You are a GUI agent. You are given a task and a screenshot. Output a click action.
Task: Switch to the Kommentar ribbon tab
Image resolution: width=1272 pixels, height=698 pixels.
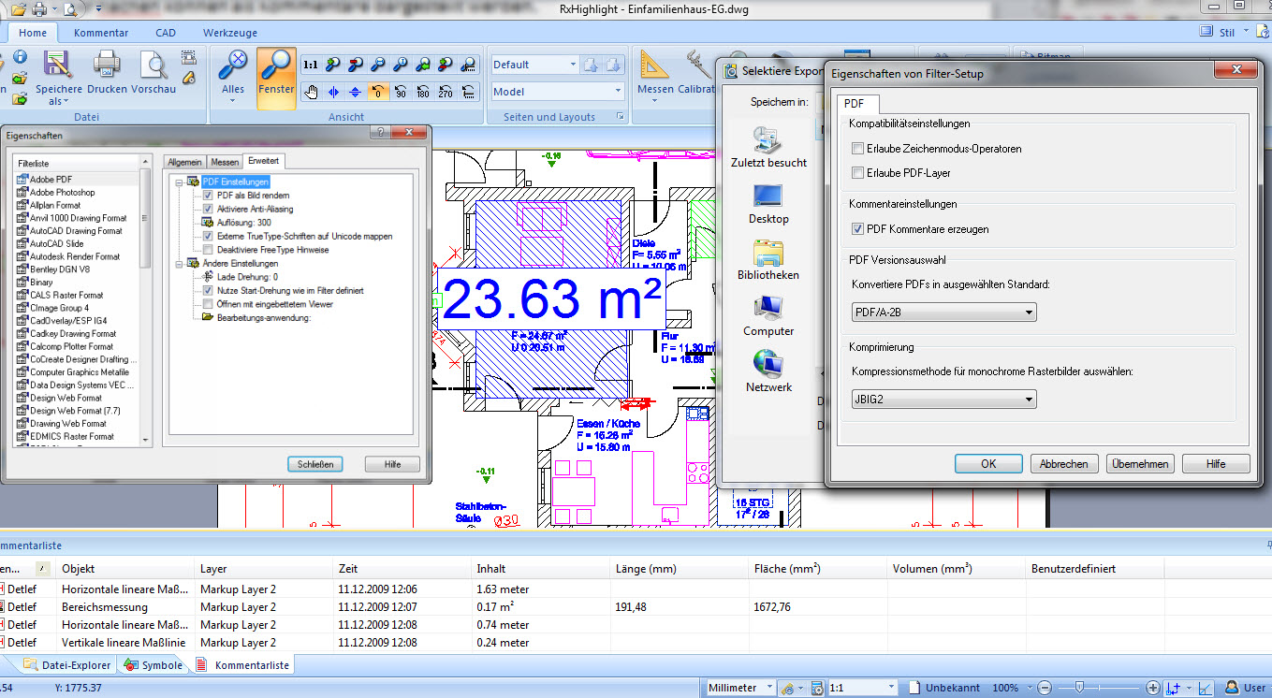pos(100,33)
